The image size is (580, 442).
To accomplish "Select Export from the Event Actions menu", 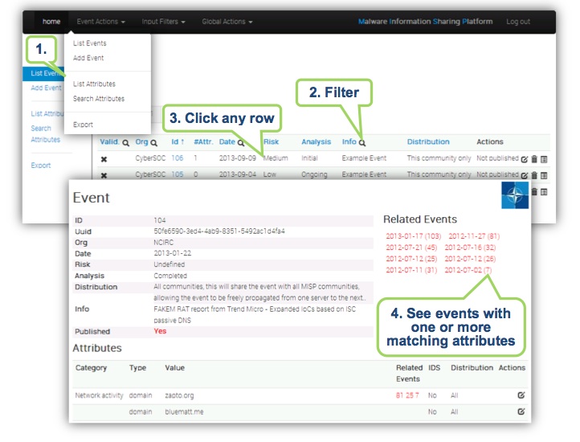I will tap(83, 125).
